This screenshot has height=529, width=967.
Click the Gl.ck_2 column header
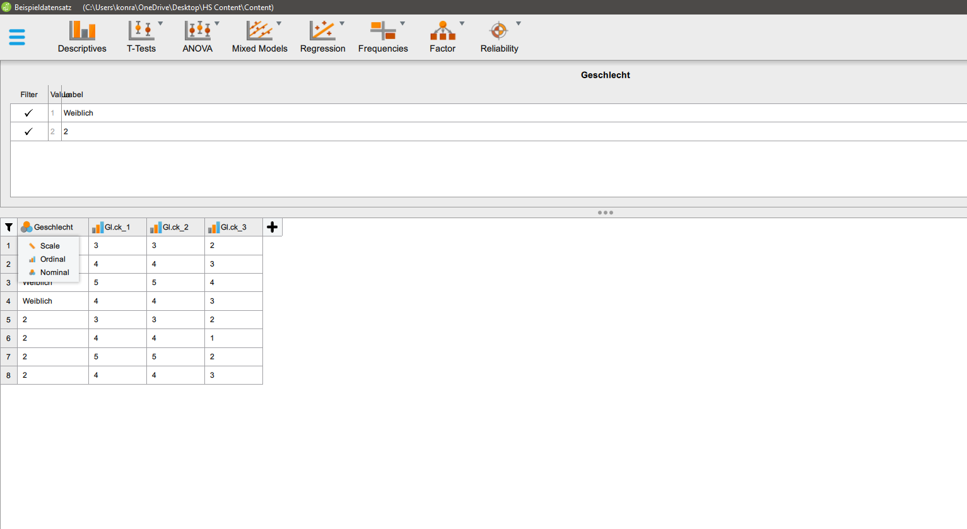tap(175, 227)
